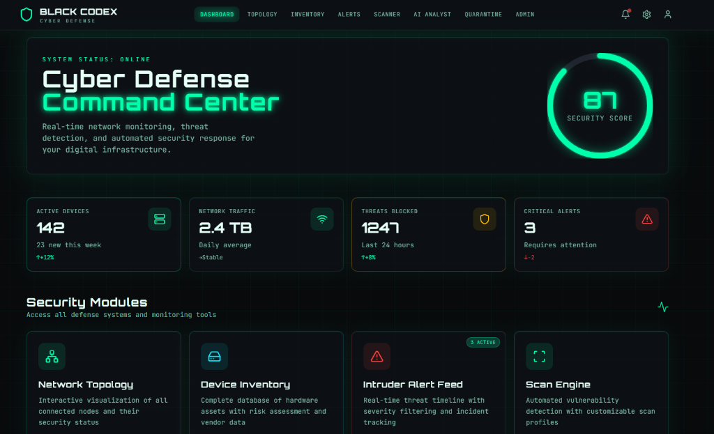Click the Active Devices server icon
Image resolution: width=714 pixels, height=434 pixels.
pos(160,219)
